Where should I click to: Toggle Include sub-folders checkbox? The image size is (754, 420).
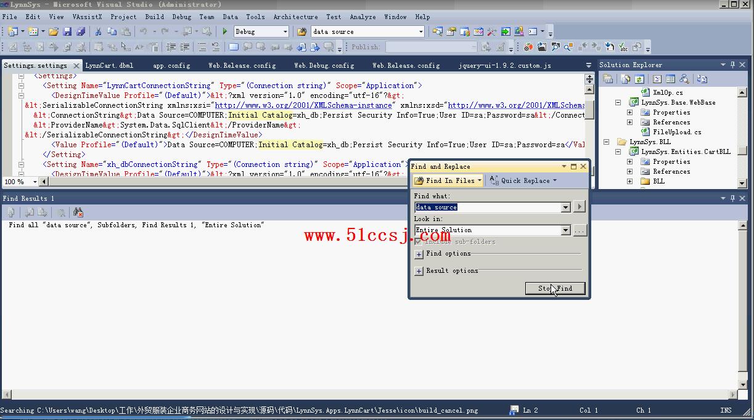[x=419, y=241]
